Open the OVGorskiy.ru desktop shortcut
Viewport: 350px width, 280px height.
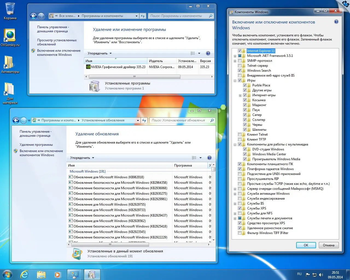[10, 38]
